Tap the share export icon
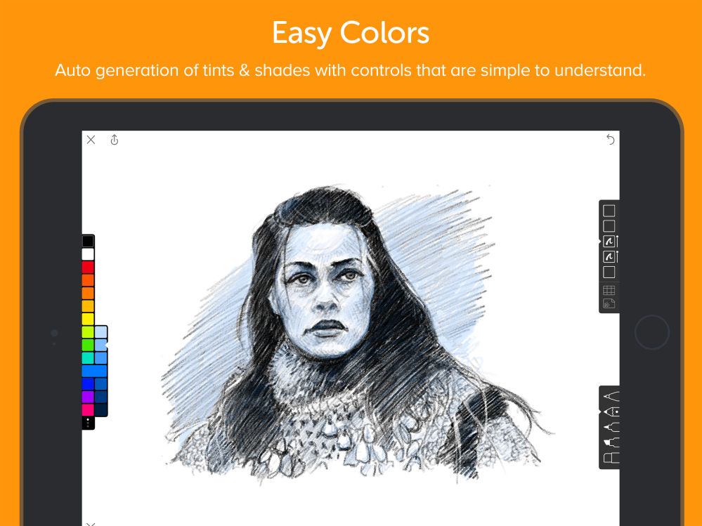This screenshot has width=702, height=526. point(115,140)
